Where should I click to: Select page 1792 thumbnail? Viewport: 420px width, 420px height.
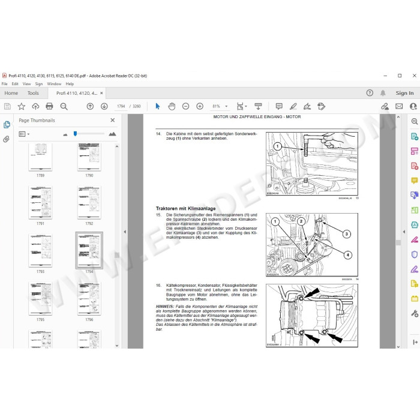click(x=89, y=203)
